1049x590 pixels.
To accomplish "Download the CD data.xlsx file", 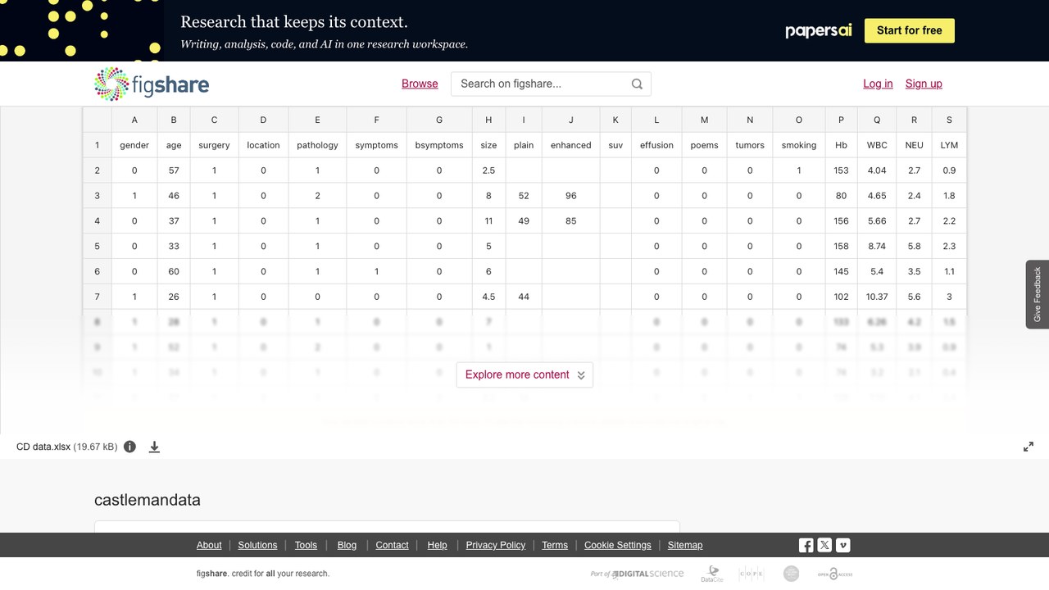I will 154,447.
